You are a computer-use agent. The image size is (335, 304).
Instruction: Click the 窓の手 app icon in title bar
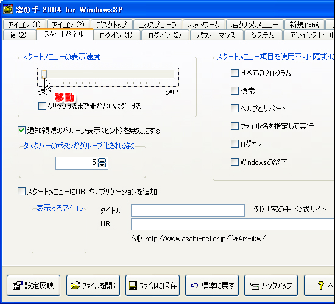[x=8, y=9]
